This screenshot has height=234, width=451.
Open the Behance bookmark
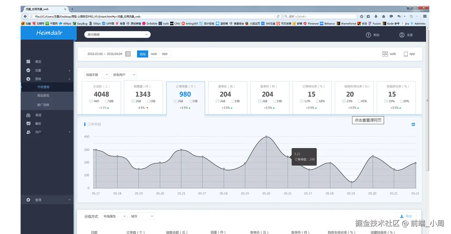[x=327, y=23]
